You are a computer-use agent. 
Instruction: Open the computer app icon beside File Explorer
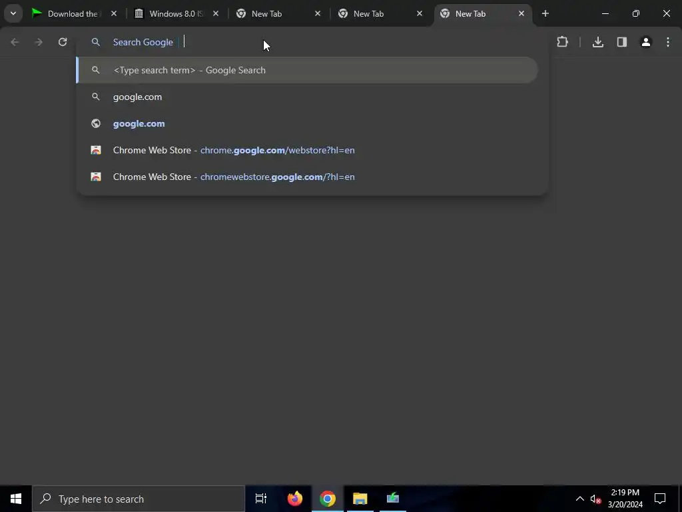click(393, 499)
